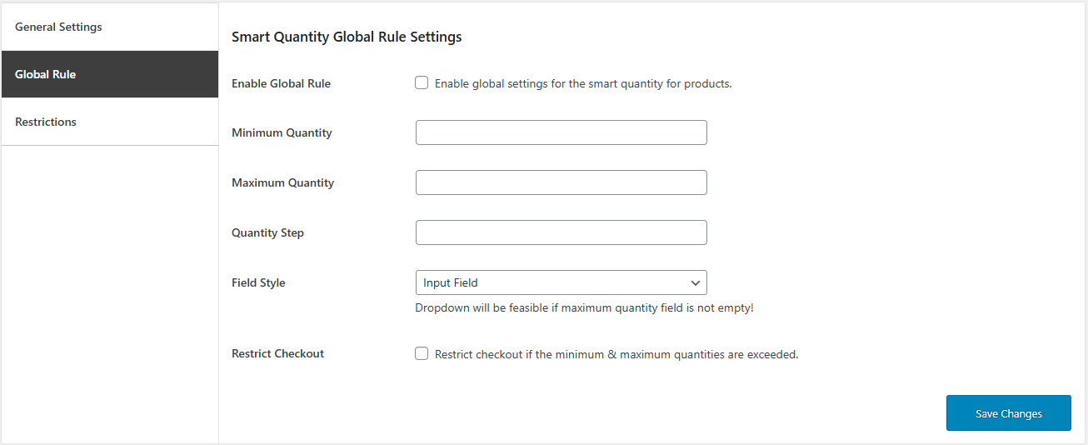Screen dimensions: 1088x445
Task: Select the Global Rule tab
Action: (110, 74)
